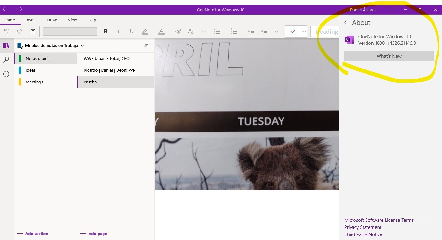Increase the paragraph indent
Screen dimensions: 442x240
pos(264,32)
